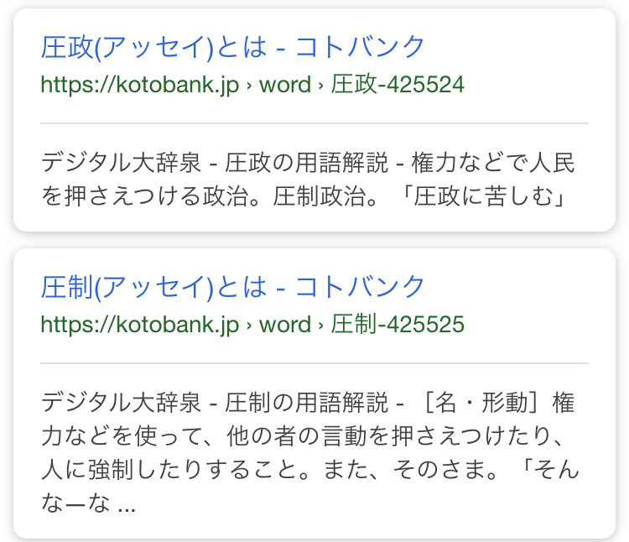Viewport: 629px width, 542px height.
Task: Click the kotobank.jp URL under 圧制 title
Action: coord(140,325)
